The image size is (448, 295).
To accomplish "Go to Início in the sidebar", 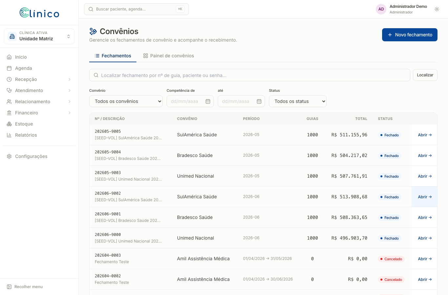I will (x=39, y=57).
